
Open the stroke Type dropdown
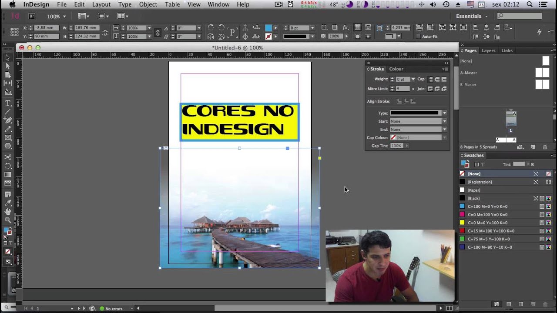click(x=418, y=113)
